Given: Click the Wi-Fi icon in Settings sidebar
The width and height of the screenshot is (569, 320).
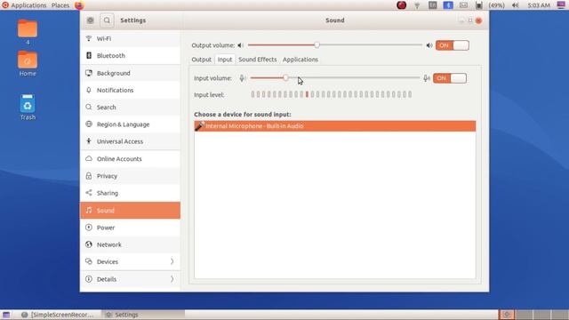Looking at the screenshot, I should tap(89, 38).
